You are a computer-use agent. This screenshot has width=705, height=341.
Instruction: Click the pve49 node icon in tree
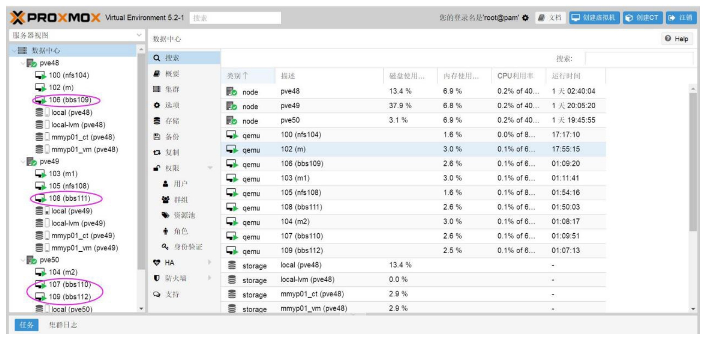coord(32,162)
